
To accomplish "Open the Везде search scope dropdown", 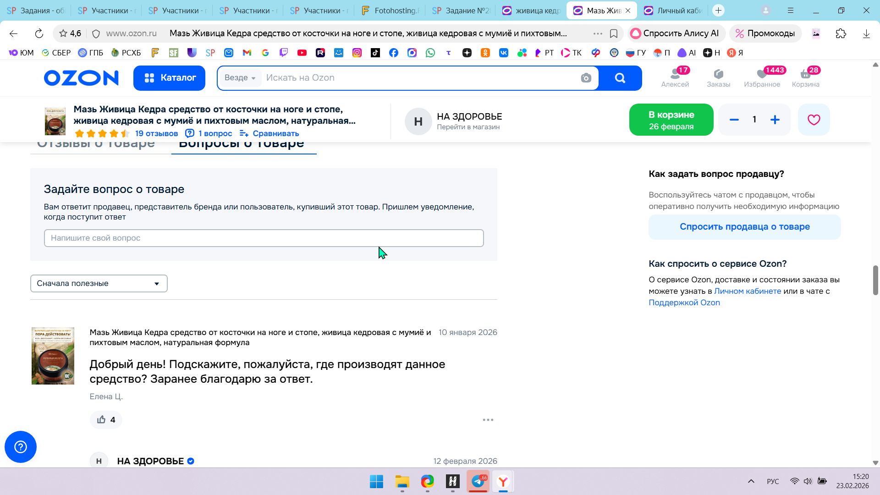I will click(x=240, y=78).
